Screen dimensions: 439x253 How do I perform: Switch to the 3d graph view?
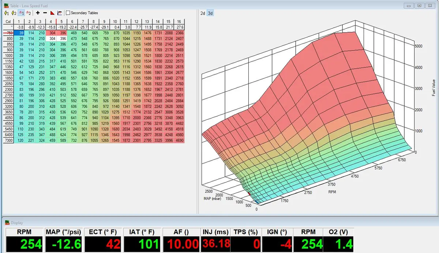210,13
